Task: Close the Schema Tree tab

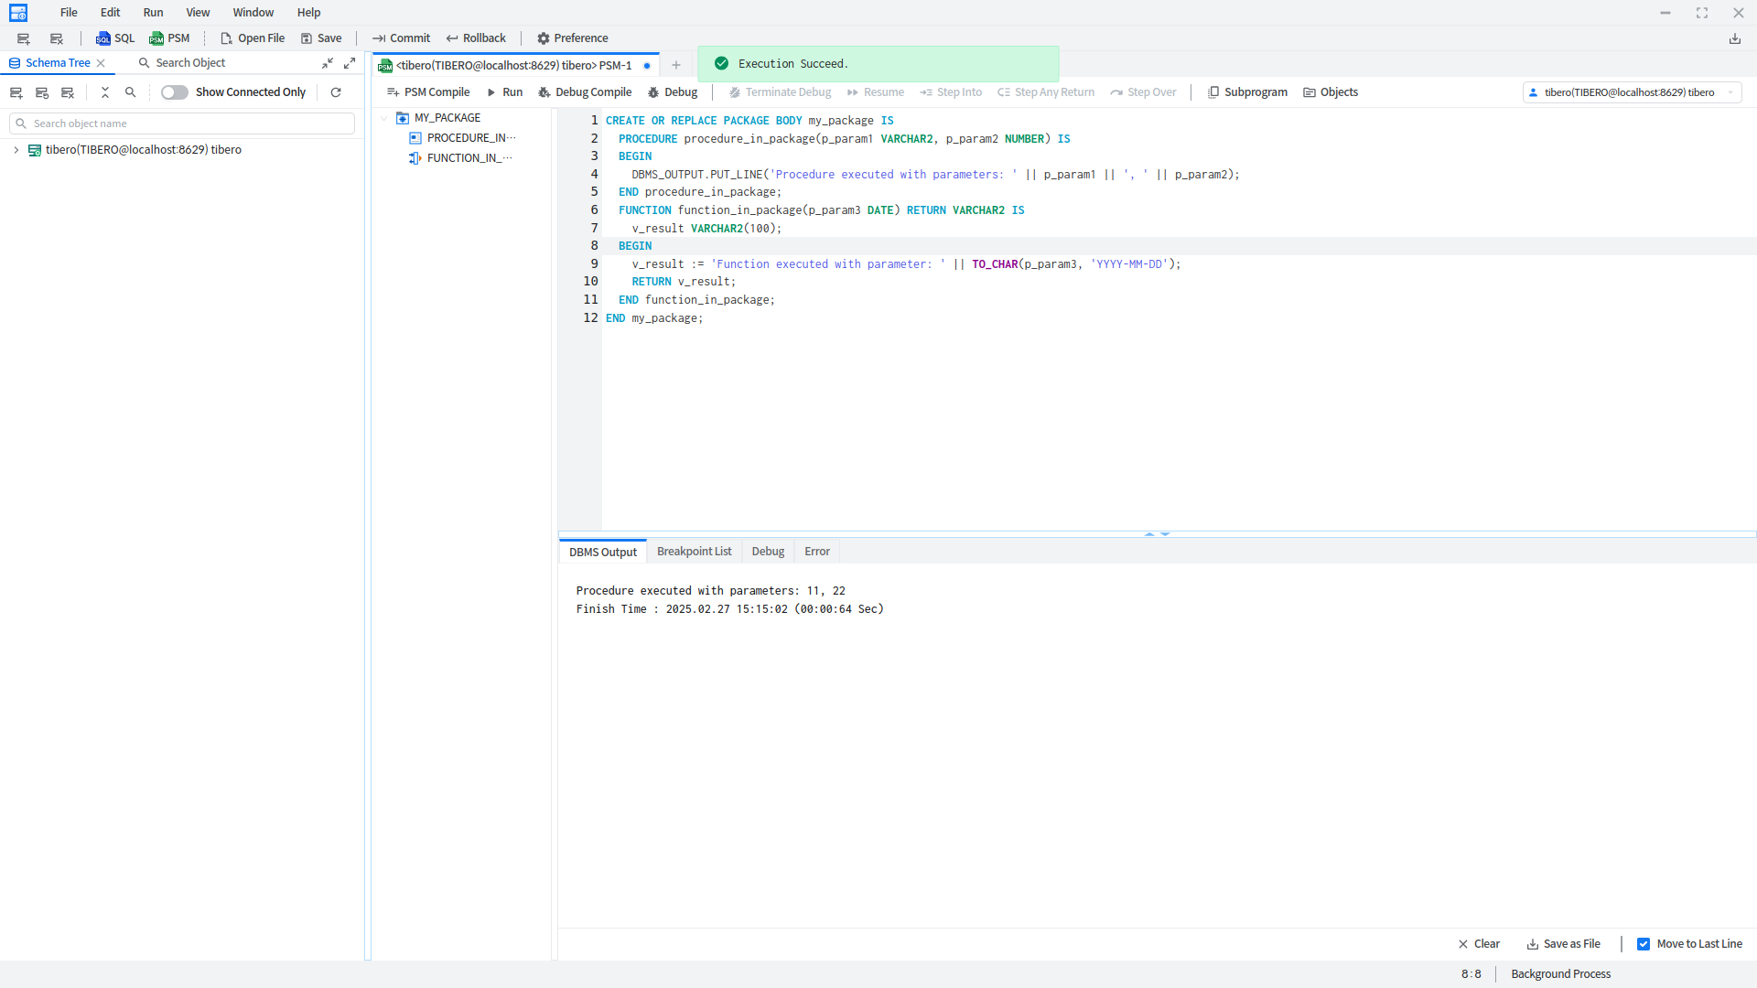Action: click(x=102, y=63)
